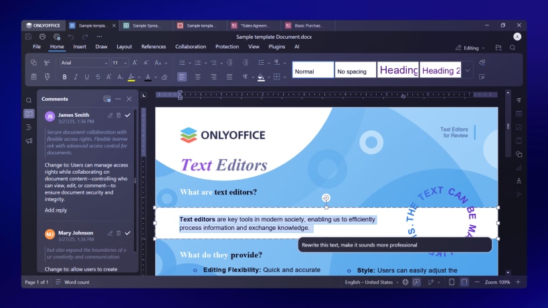Open the Plugins tab
The height and width of the screenshot is (308, 548).
[277, 47]
